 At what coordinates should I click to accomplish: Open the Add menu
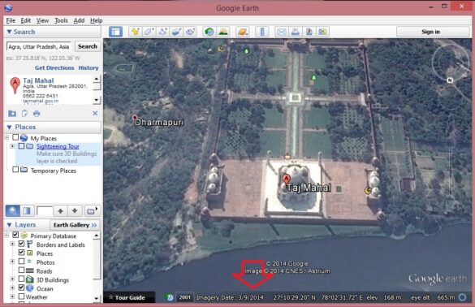pyautogui.click(x=79, y=20)
